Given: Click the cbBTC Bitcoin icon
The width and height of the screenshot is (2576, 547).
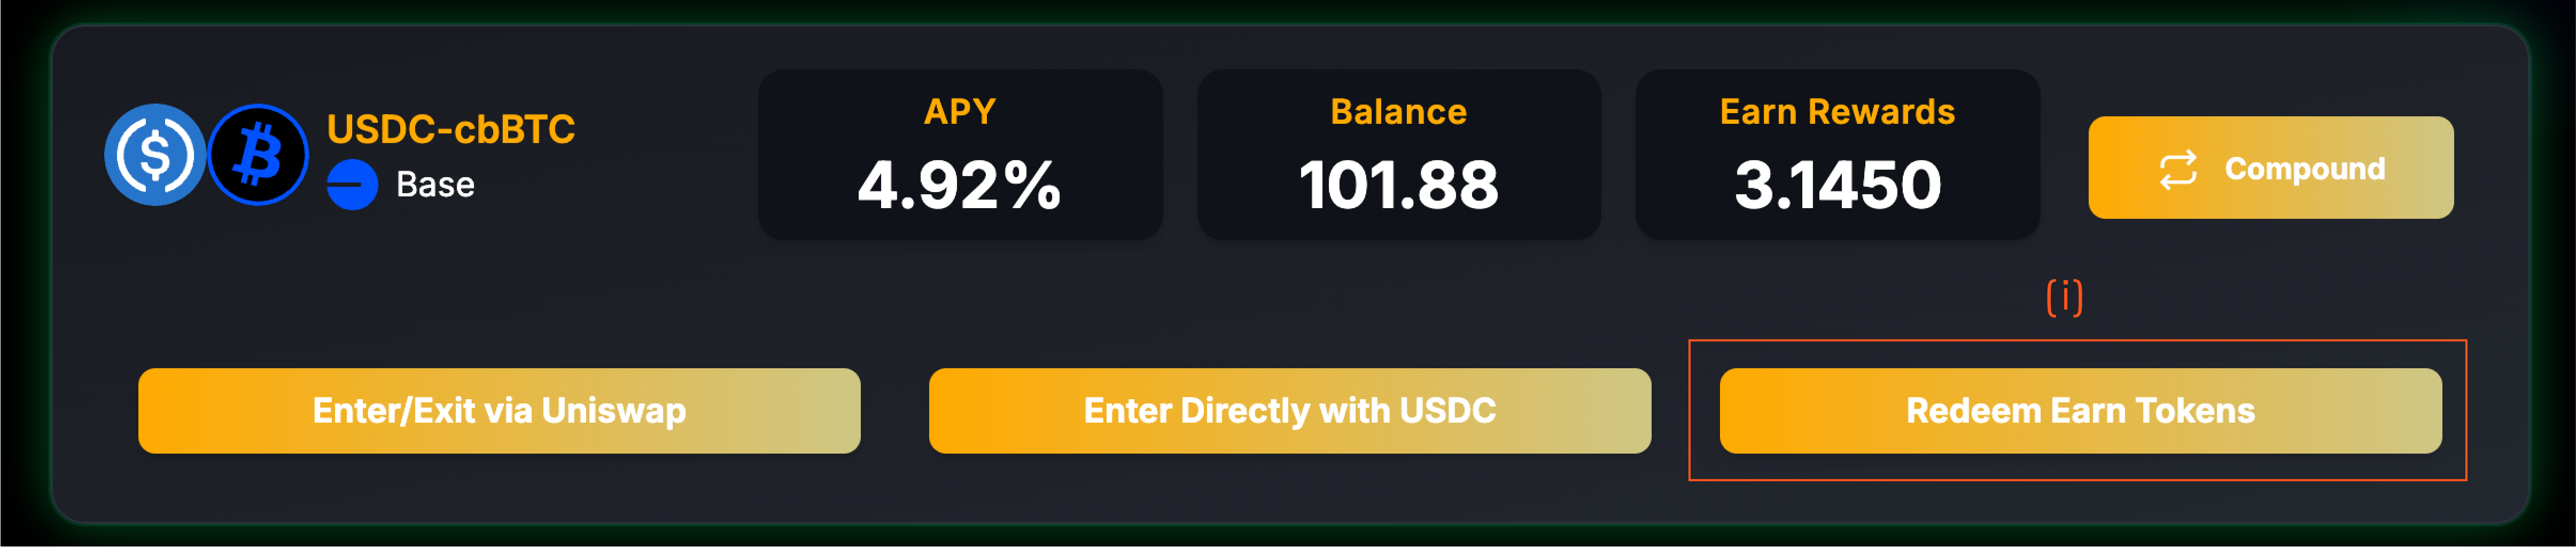Looking at the screenshot, I should [x=258, y=156].
